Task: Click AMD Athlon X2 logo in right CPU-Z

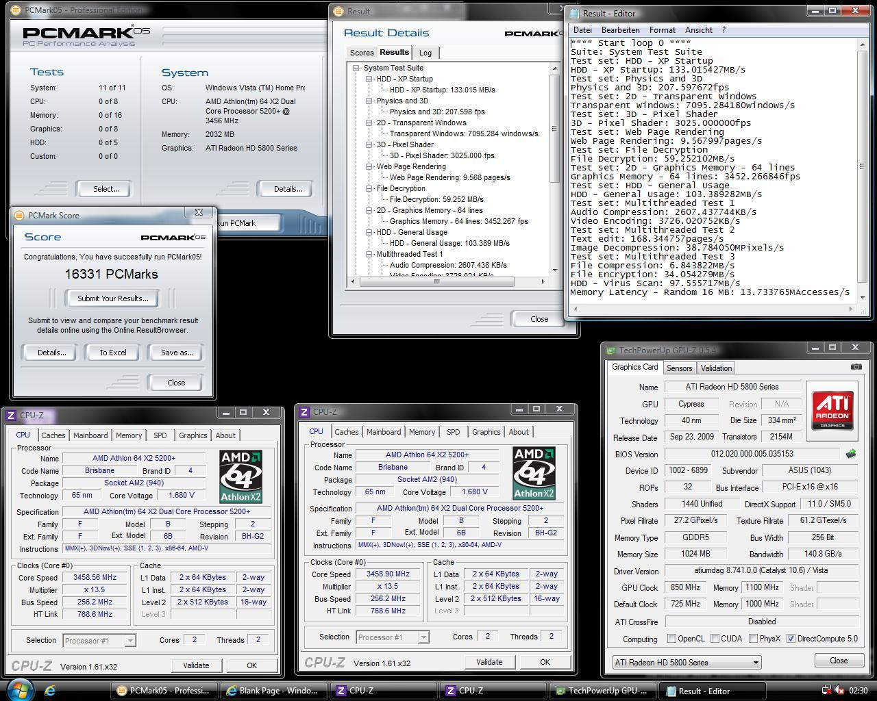Action: 534,473
